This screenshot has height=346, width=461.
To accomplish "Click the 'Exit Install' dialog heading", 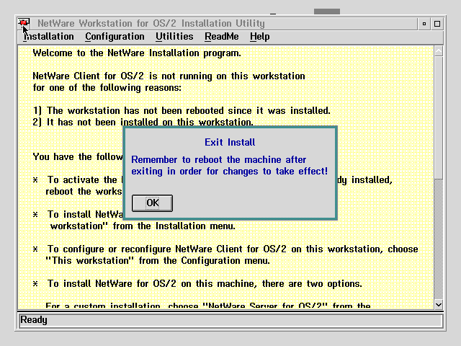I will pyautogui.click(x=230, y=143).
